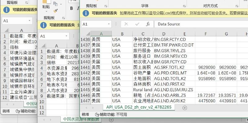The image size is (248, 123).
Task: Click cell 国土面积 in row 1441
Action: tap(143, 67)
